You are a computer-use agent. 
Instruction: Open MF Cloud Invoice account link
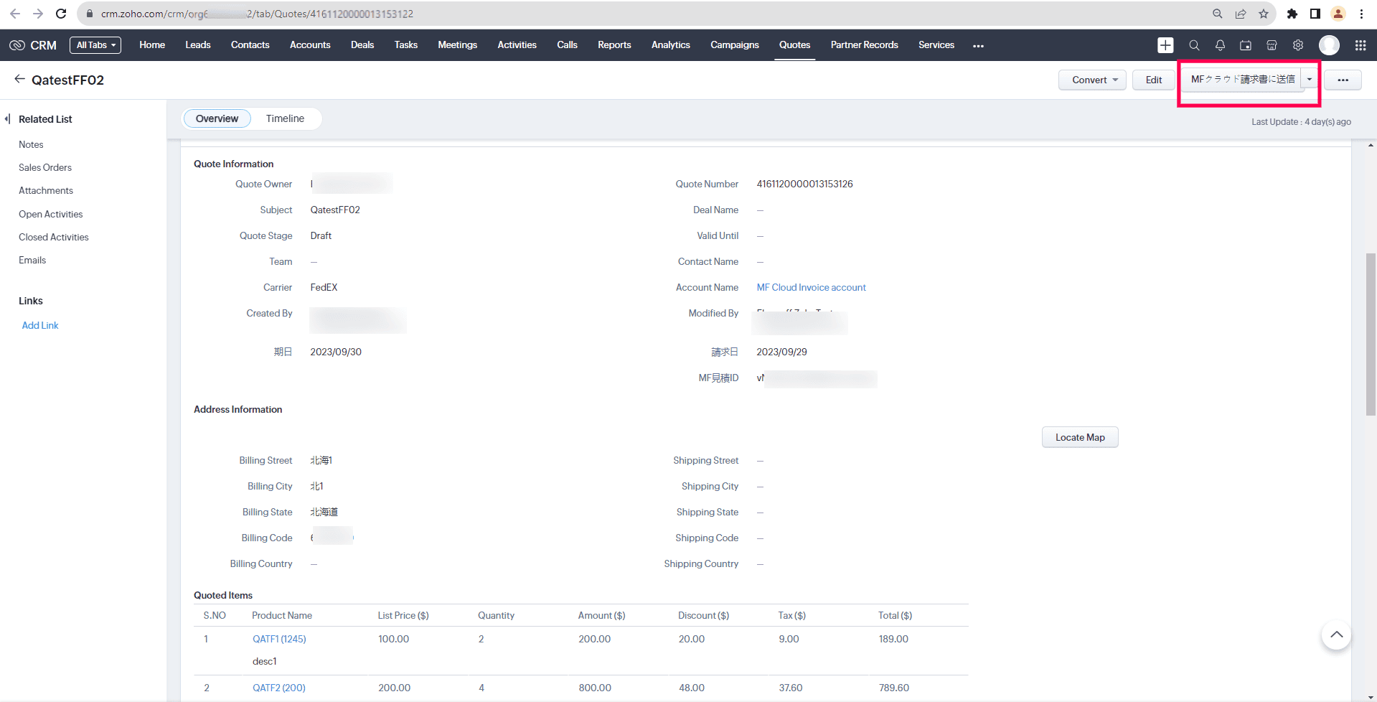point(811,288)
